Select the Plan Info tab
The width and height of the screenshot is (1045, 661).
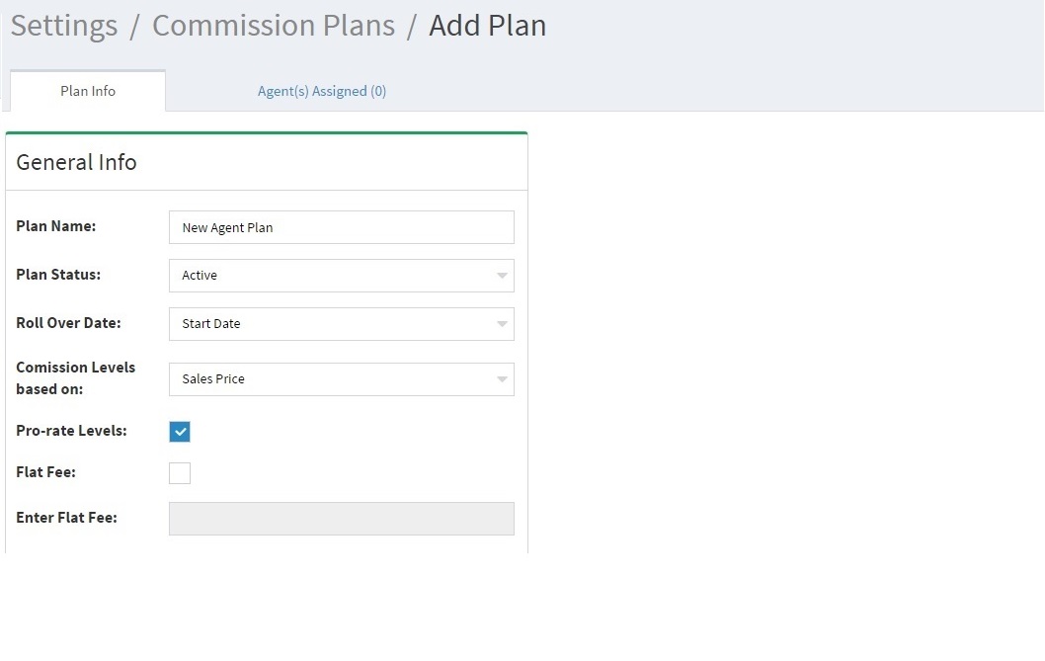pos(87,91)
